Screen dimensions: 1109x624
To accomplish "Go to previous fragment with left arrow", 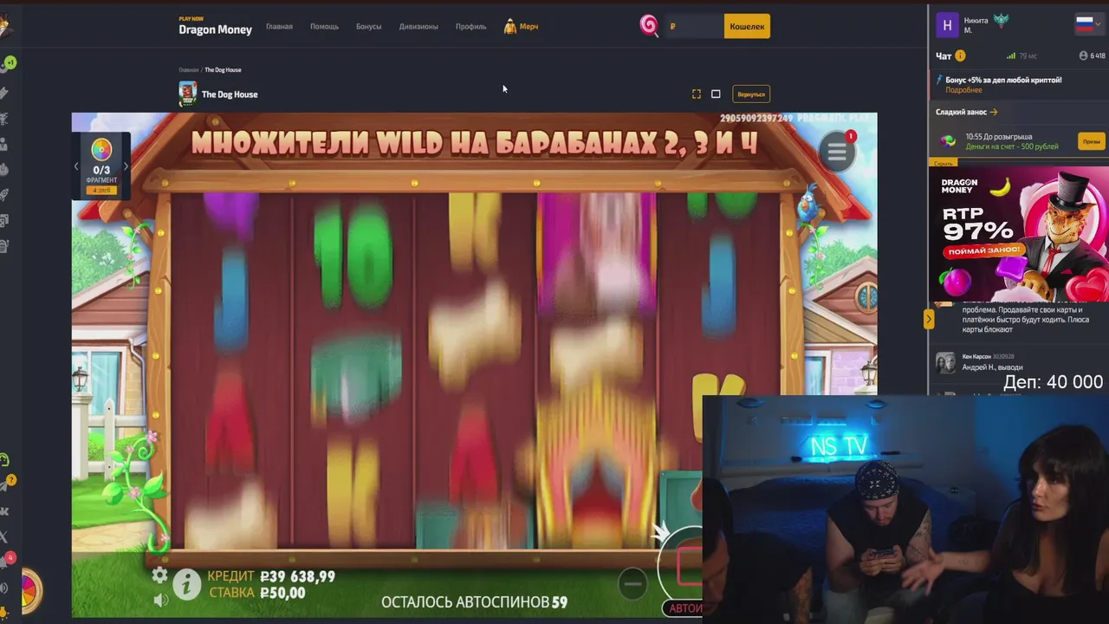I will point(76,166).
